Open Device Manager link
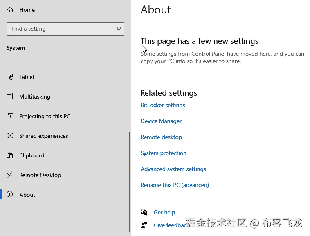The image size is (310, 236). [x=161, y=121]
